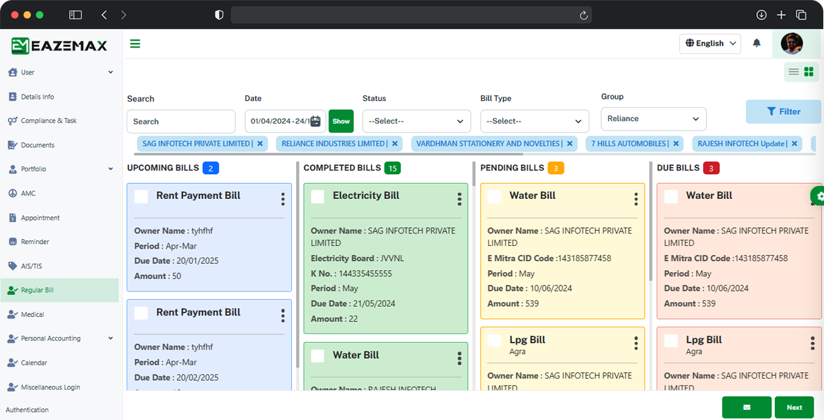The height and width of the screenshot is (420, 824).
Task: Click the green Show button
Action: click(341, 122)
